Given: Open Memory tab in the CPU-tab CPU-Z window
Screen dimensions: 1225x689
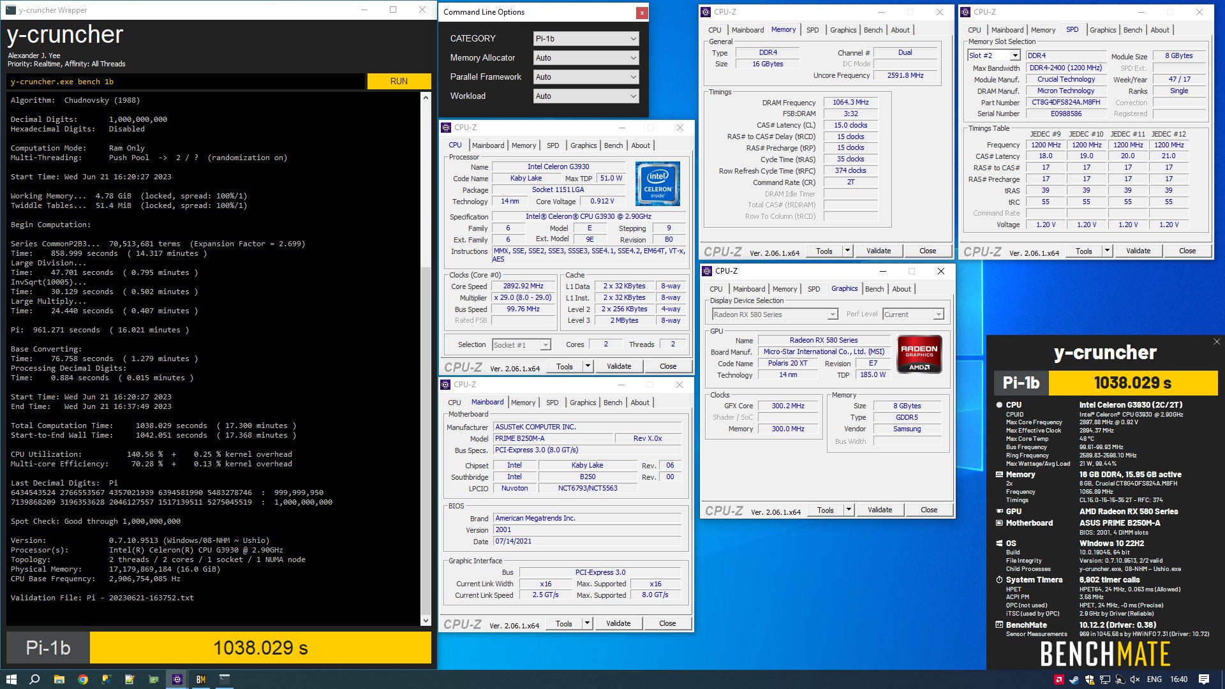Looking at the screenshot, I should point(524,145).
